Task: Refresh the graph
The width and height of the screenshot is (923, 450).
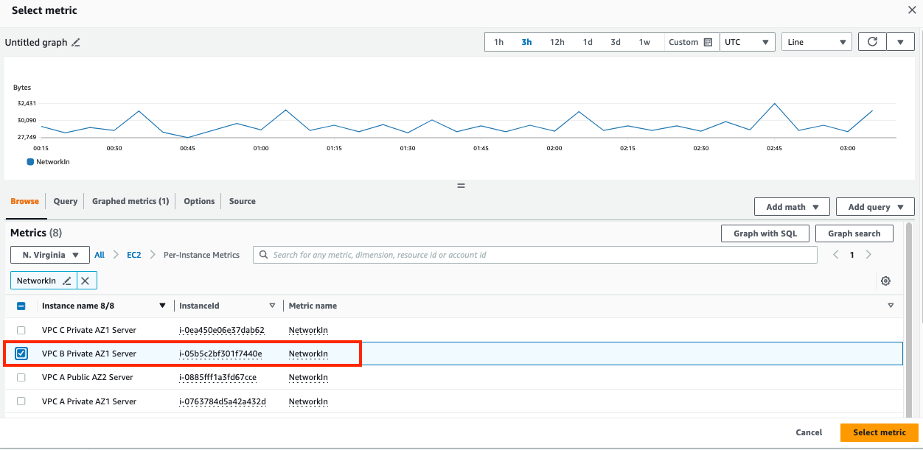Action: [x=872, y=42]
